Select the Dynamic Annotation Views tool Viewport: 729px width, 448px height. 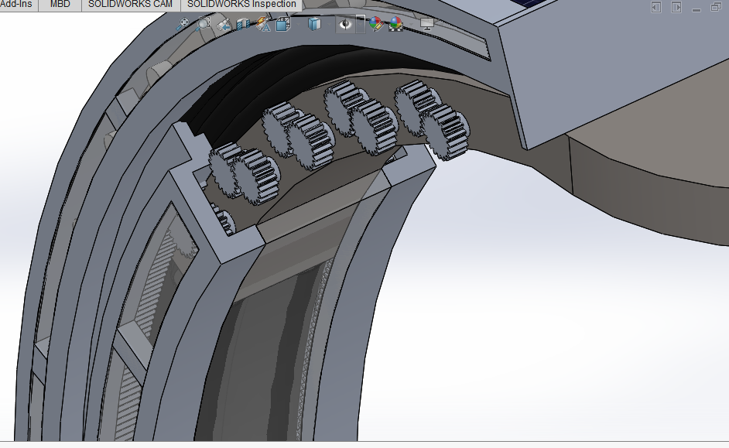click(x=262, y=23)
